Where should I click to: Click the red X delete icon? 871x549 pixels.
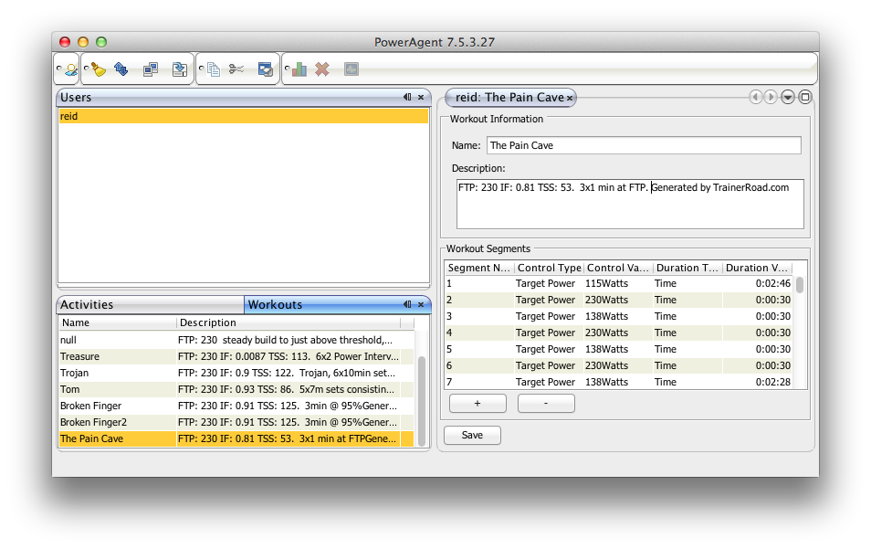click(x=322, y=69)
